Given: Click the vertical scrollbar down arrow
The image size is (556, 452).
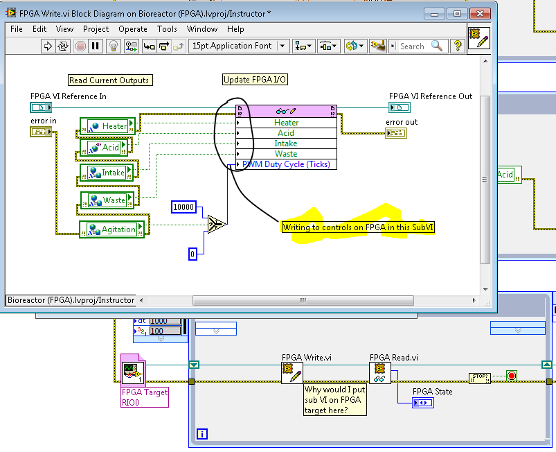Looking at the screenshot, I should coord(485,289).
